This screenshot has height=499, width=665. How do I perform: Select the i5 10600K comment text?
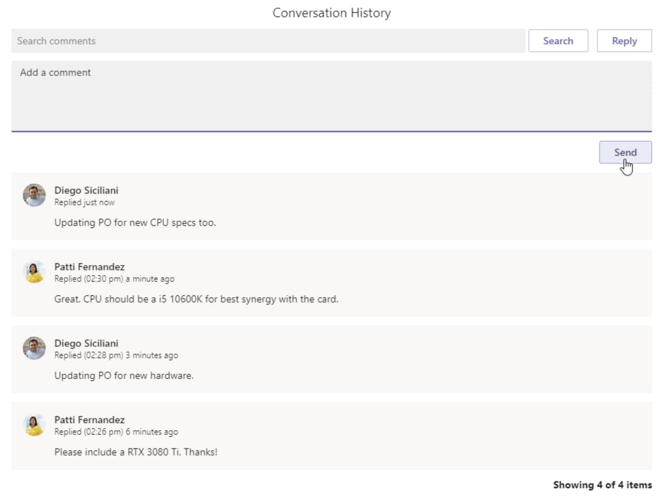196,299
